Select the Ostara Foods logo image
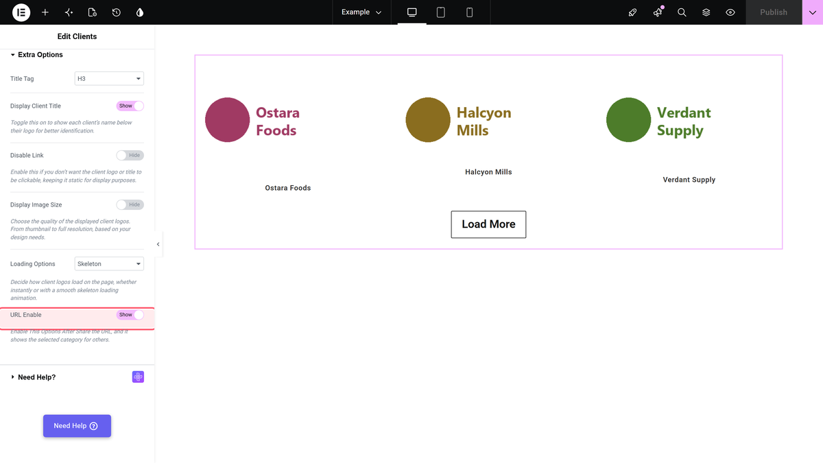The width and height of the screenshot is (823, 463). coord(253,121)
